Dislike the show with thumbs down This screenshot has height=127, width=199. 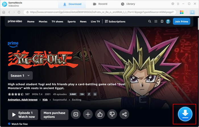(x=112, y=114)
